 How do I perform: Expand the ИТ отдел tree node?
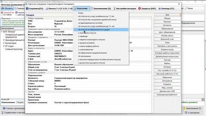4,46
